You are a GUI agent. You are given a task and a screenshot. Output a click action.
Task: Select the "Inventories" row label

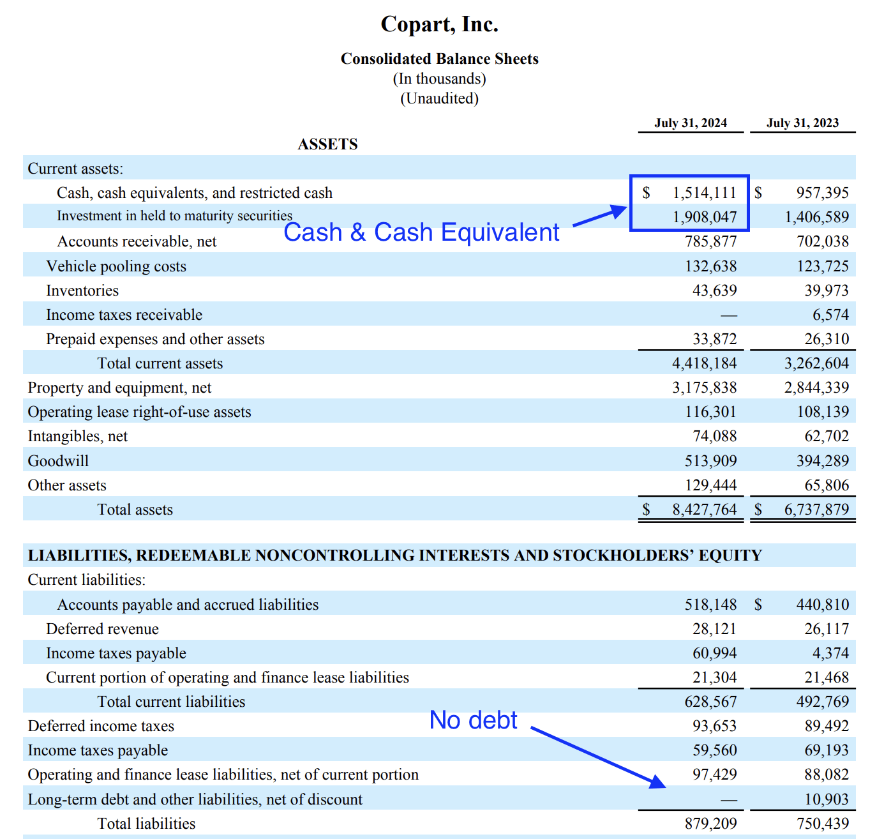(x=82, y=291)
